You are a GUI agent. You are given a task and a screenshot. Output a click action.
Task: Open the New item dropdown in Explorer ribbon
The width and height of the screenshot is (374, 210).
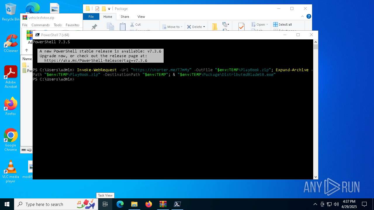pos(226,24)
